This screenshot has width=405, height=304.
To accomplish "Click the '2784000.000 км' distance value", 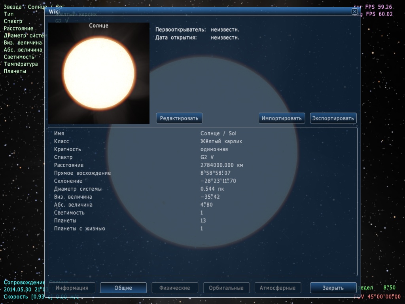I will coord(222,165).
